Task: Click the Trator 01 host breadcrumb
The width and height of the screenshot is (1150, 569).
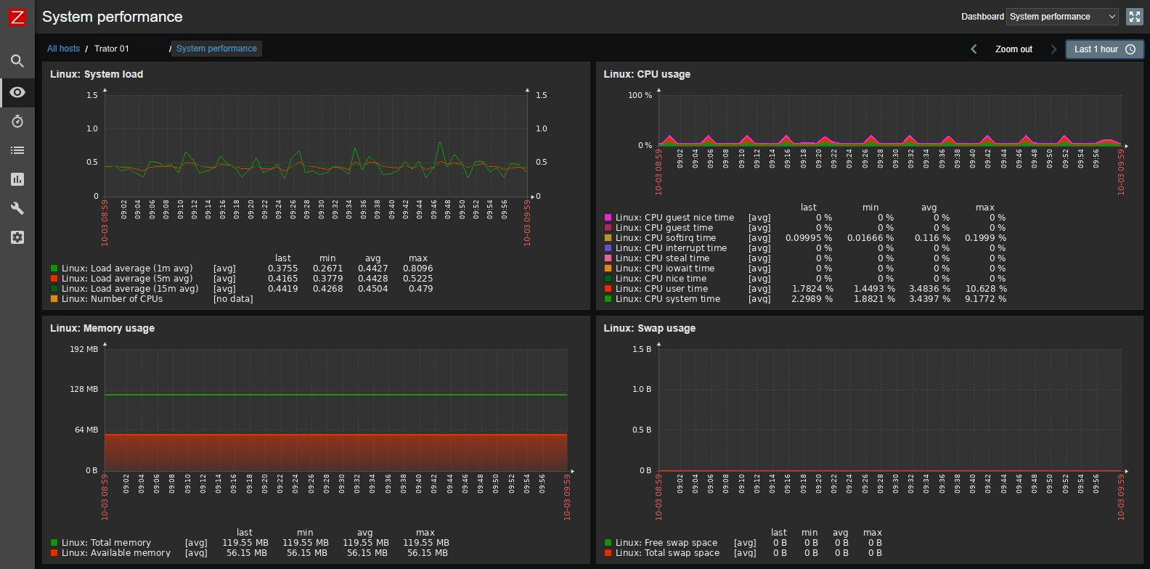Action: click(112, 49)
